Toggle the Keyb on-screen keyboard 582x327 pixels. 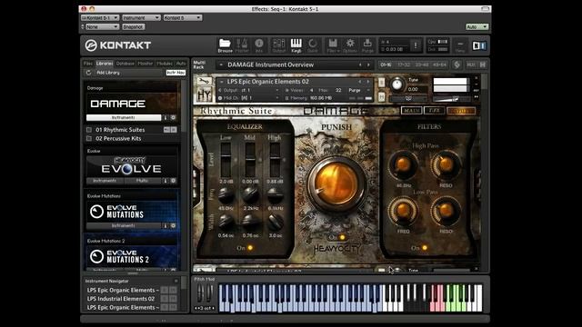click(296, 45)
